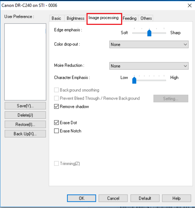The image size is (195, 208).
Task: Open the Brightness tab
Action: 75,18
